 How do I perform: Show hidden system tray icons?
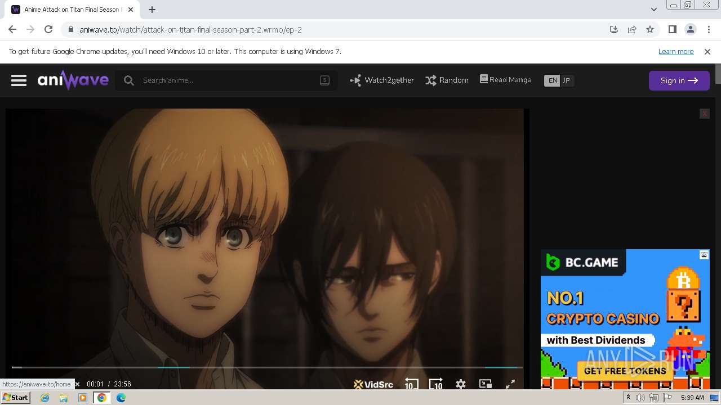click(x=628, y=398)
